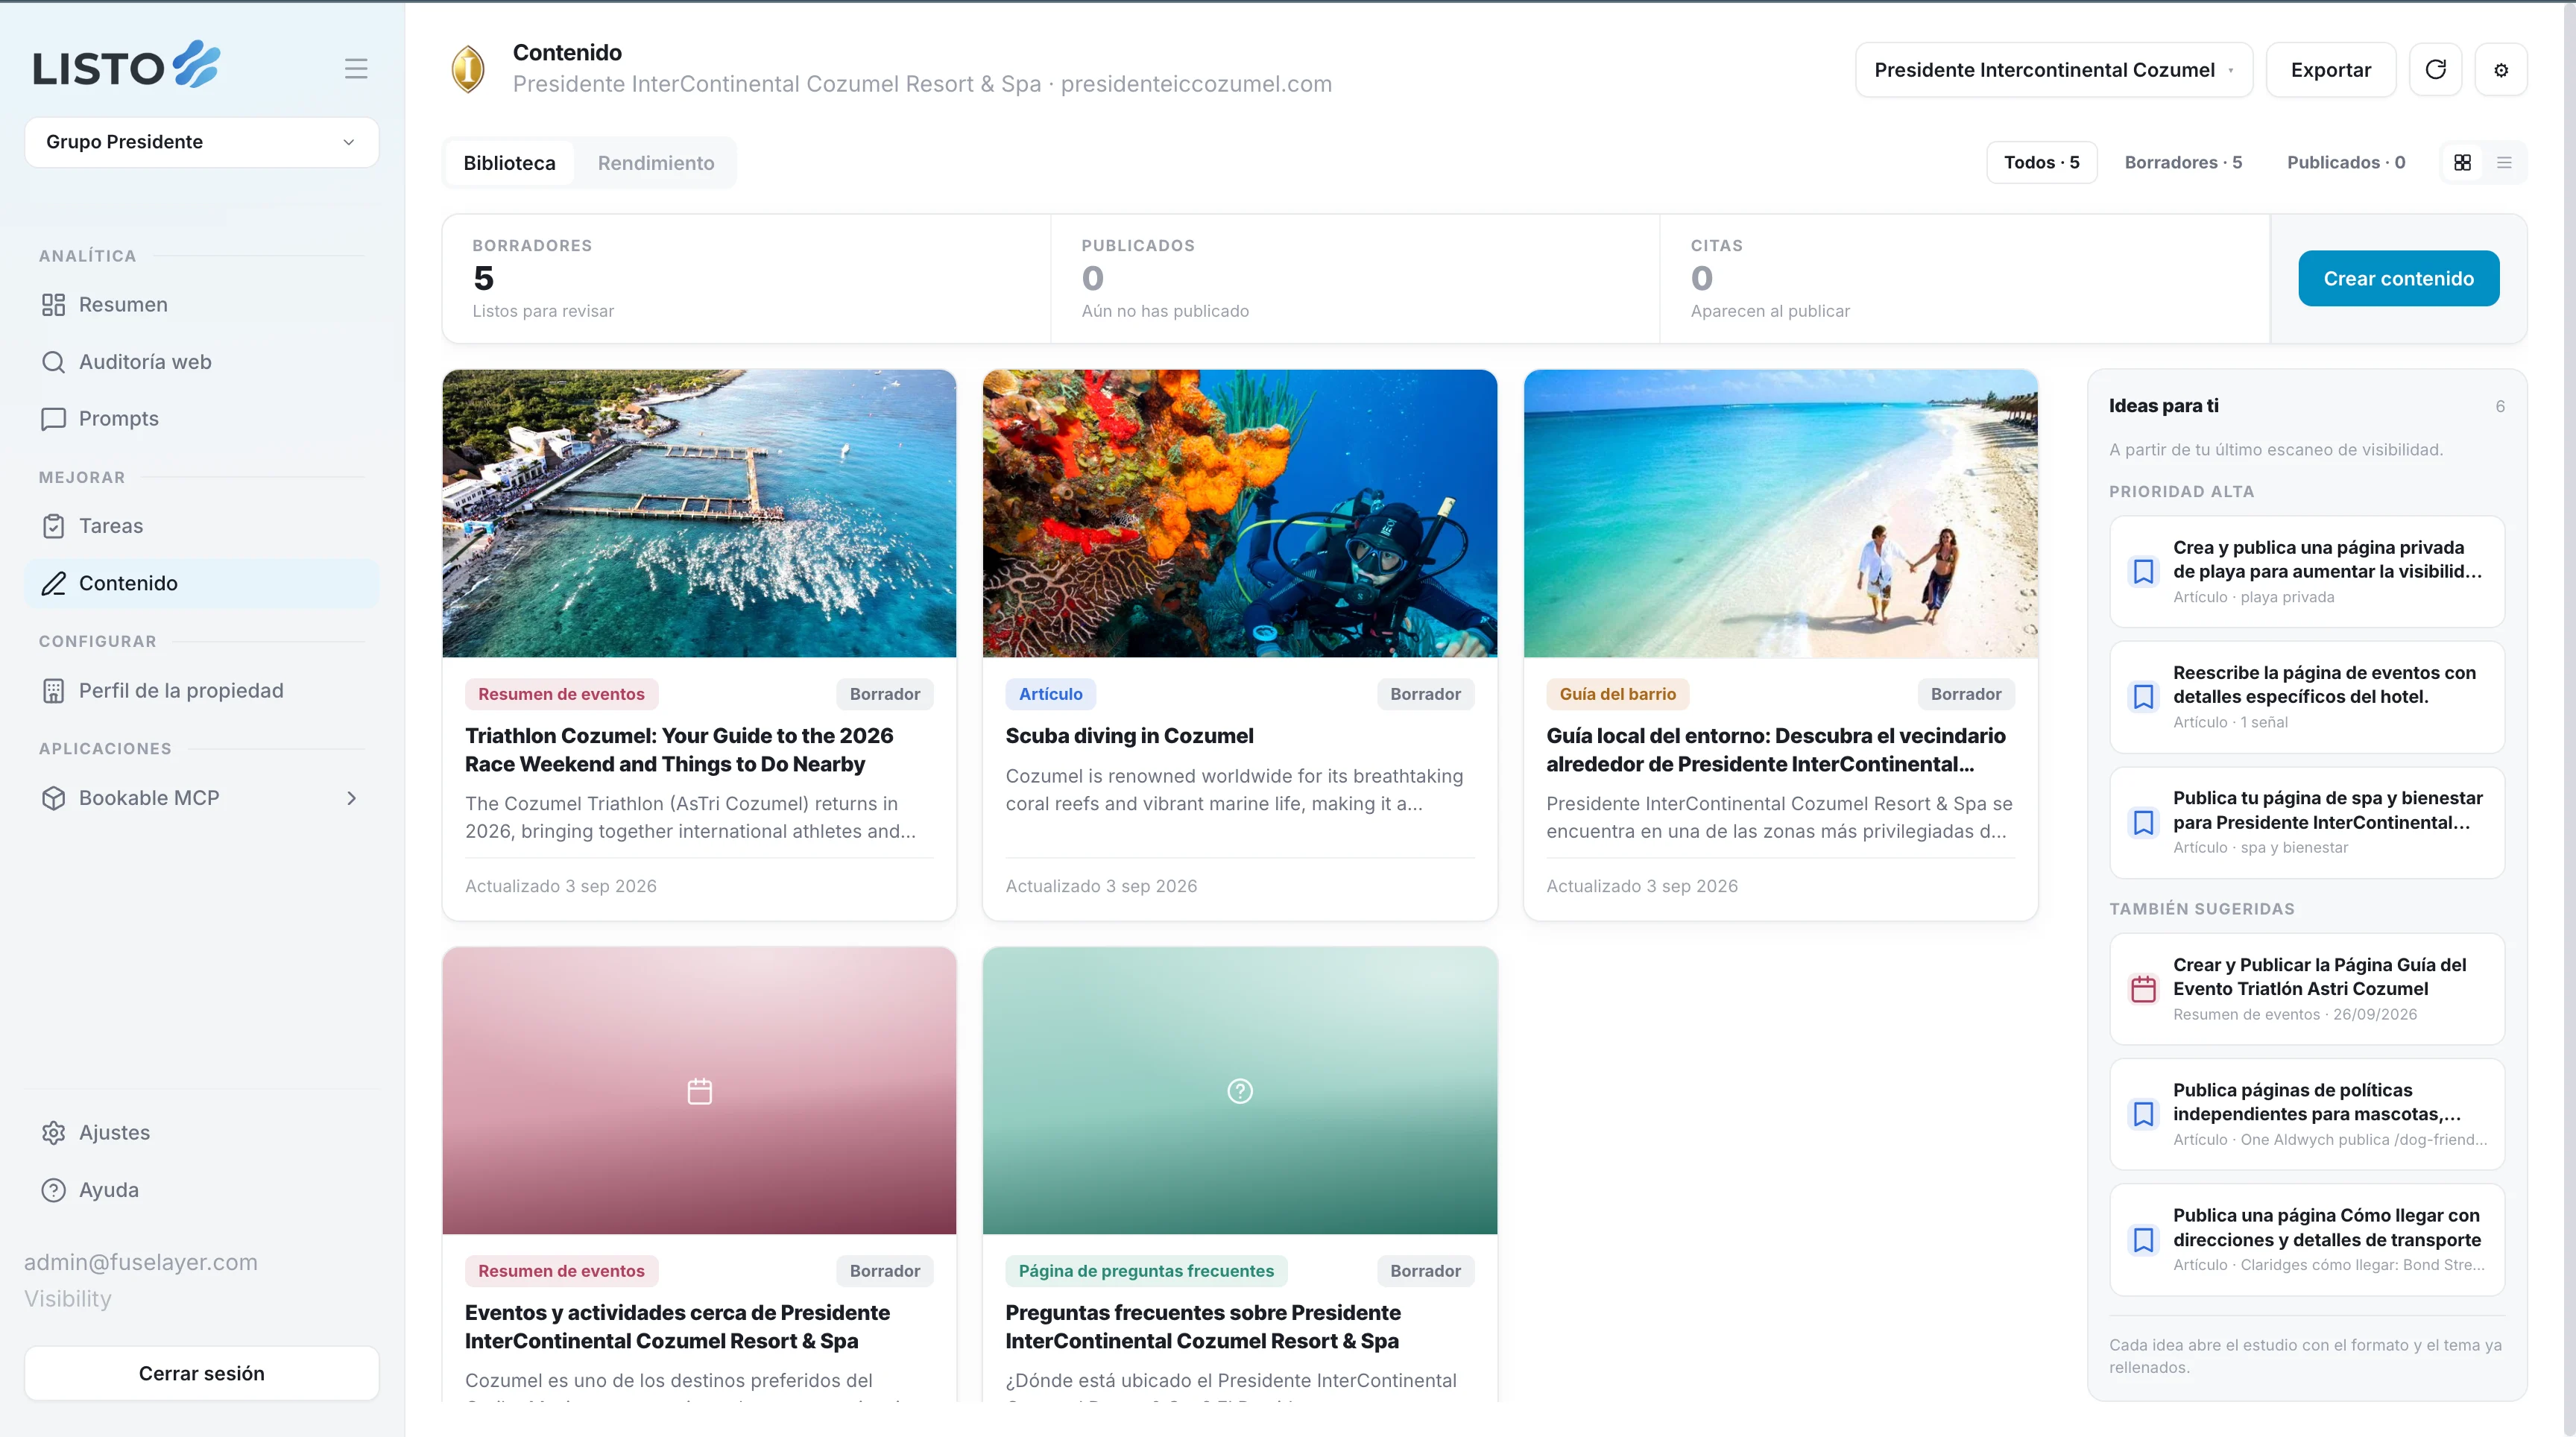
Task: Click Borrador badge on Triathlon card
Action: (884, 694)
